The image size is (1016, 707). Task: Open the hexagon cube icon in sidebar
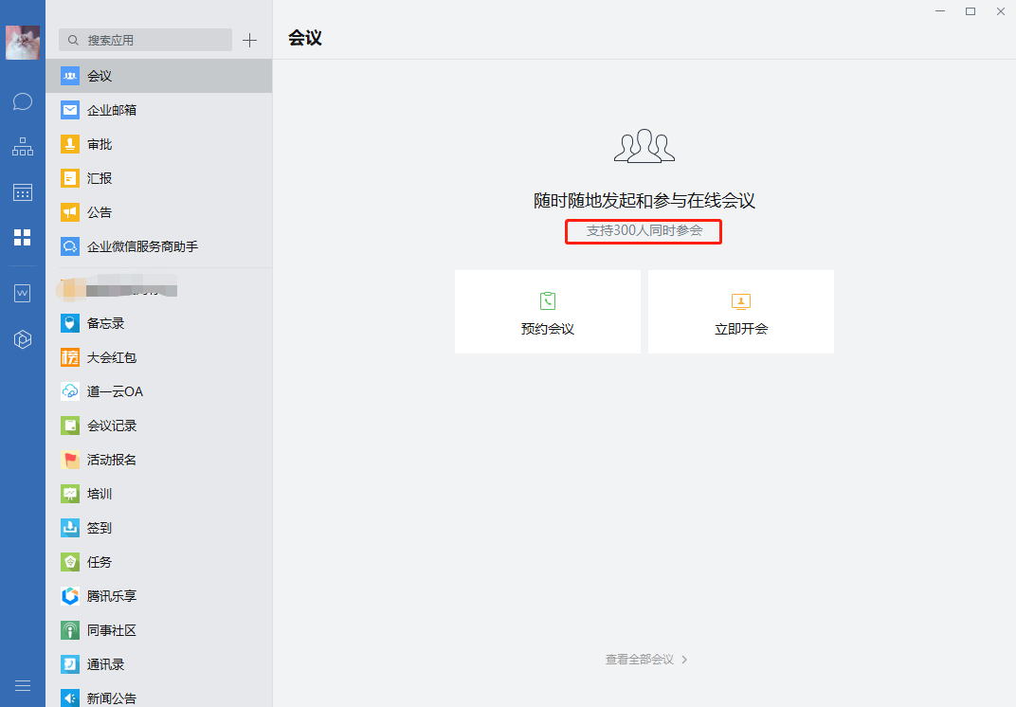(x=23, y=339)
